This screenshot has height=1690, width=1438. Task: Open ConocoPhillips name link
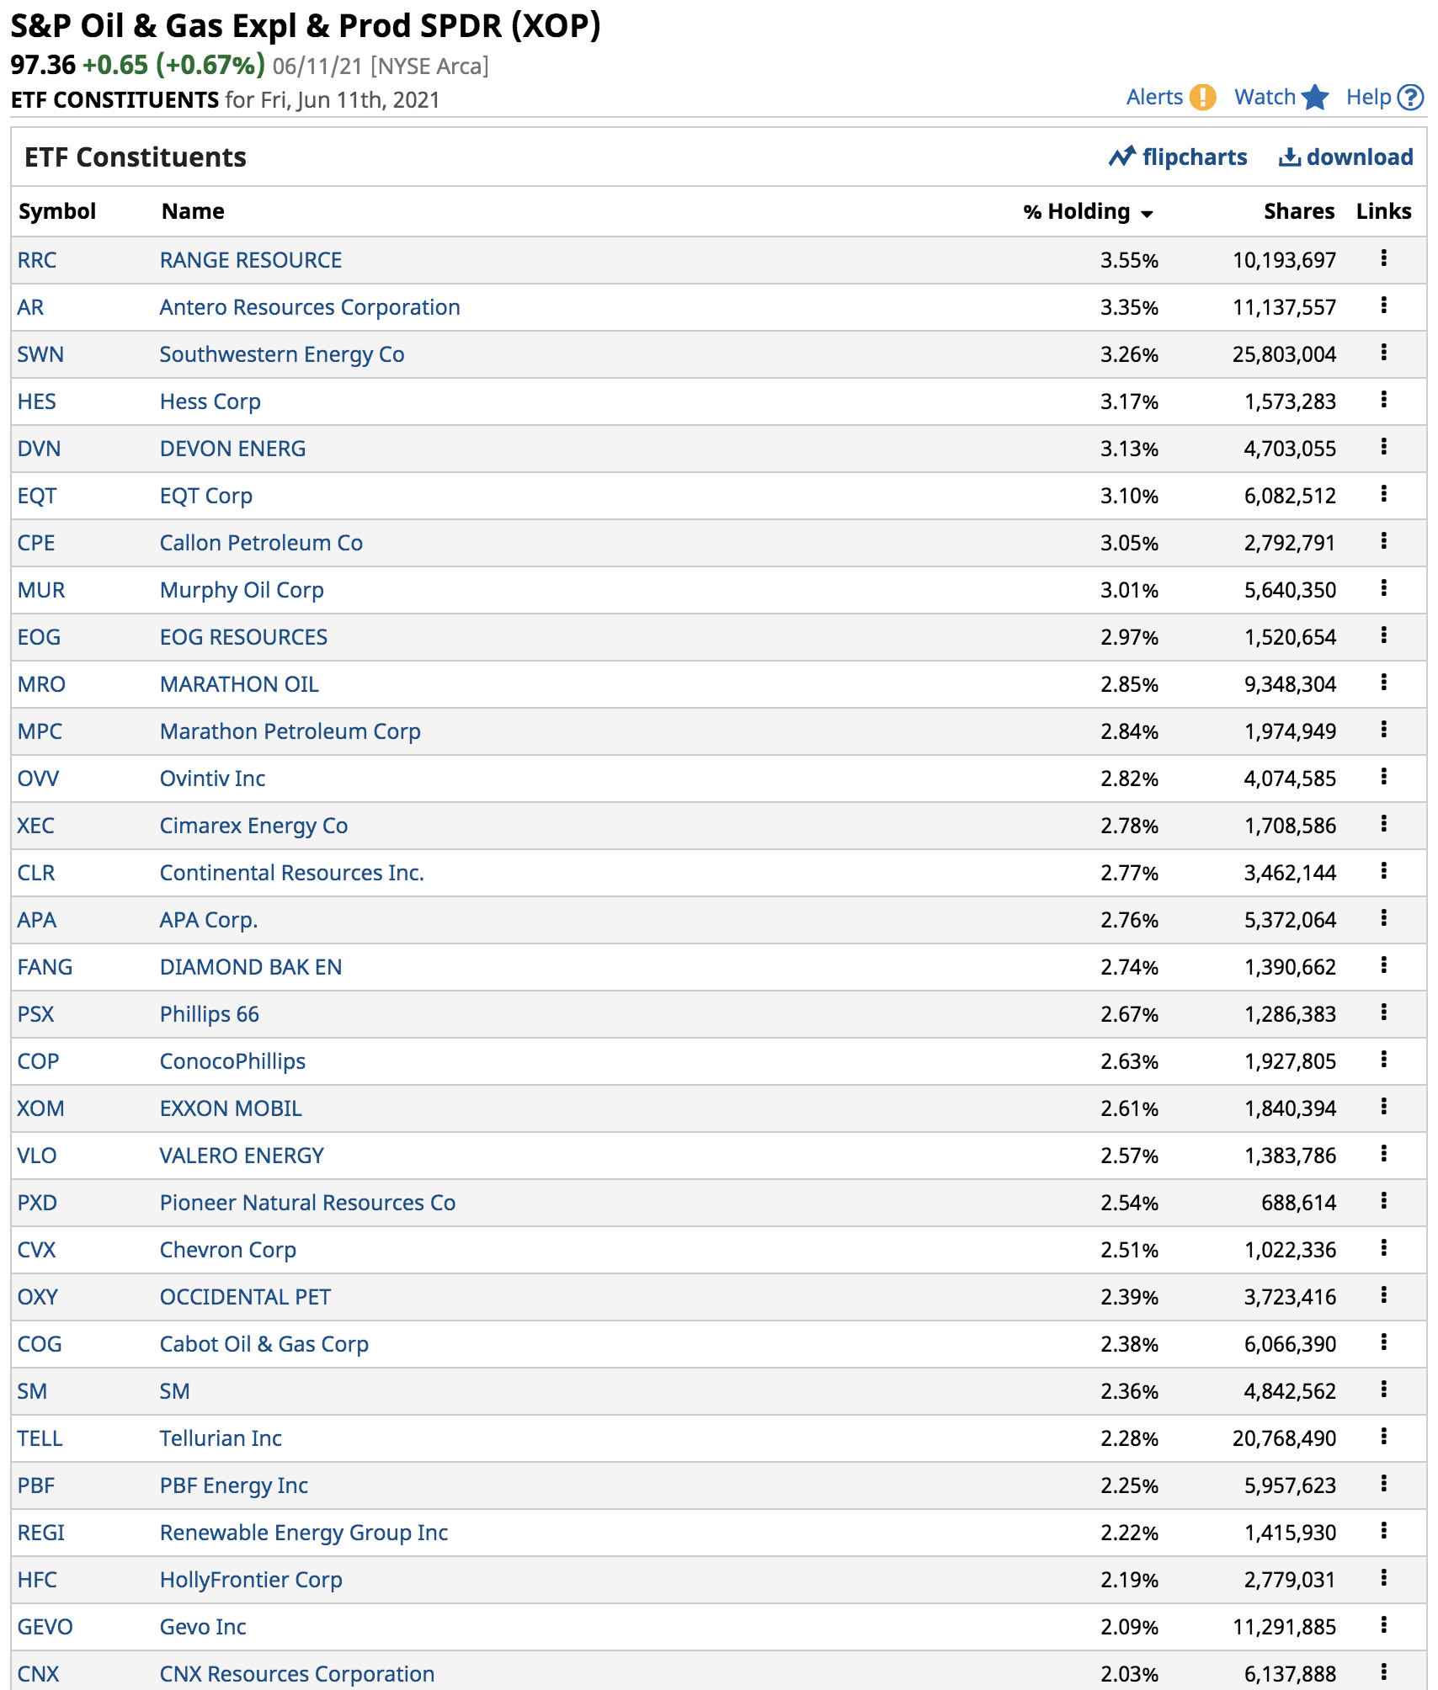233,1061
